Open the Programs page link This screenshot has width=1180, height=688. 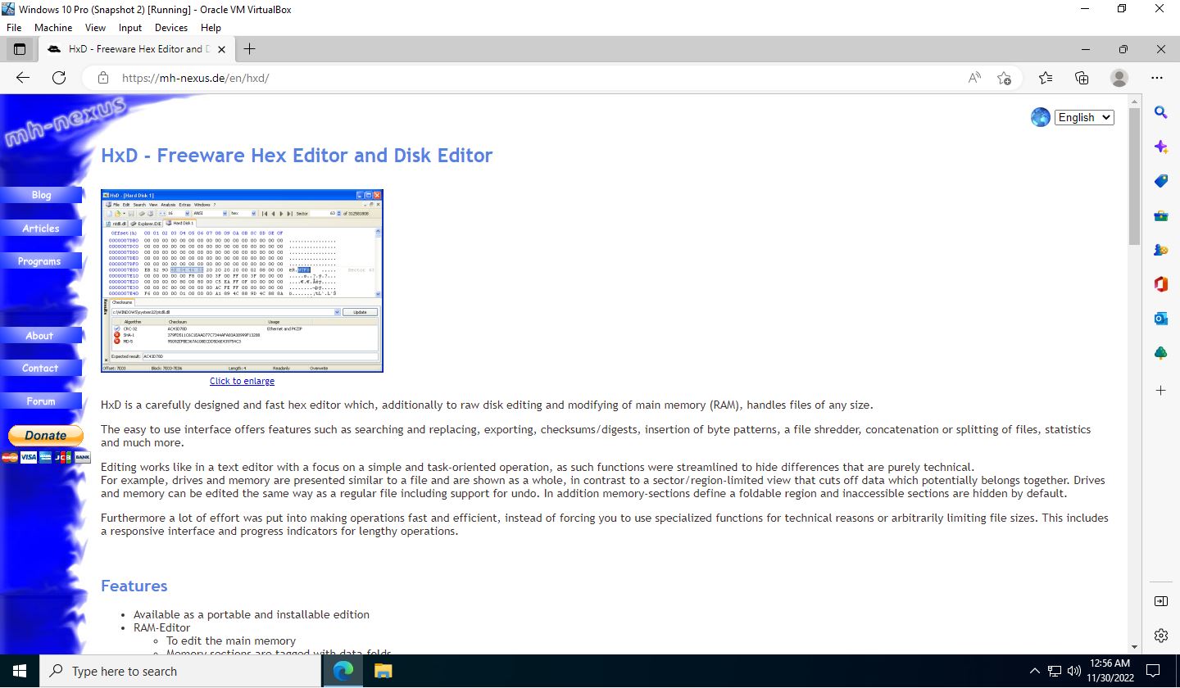[x=41, y=261]
